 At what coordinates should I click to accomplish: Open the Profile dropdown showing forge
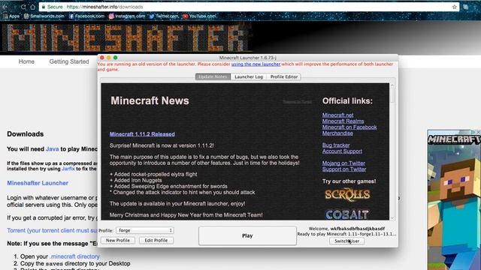tap(145, 230)
